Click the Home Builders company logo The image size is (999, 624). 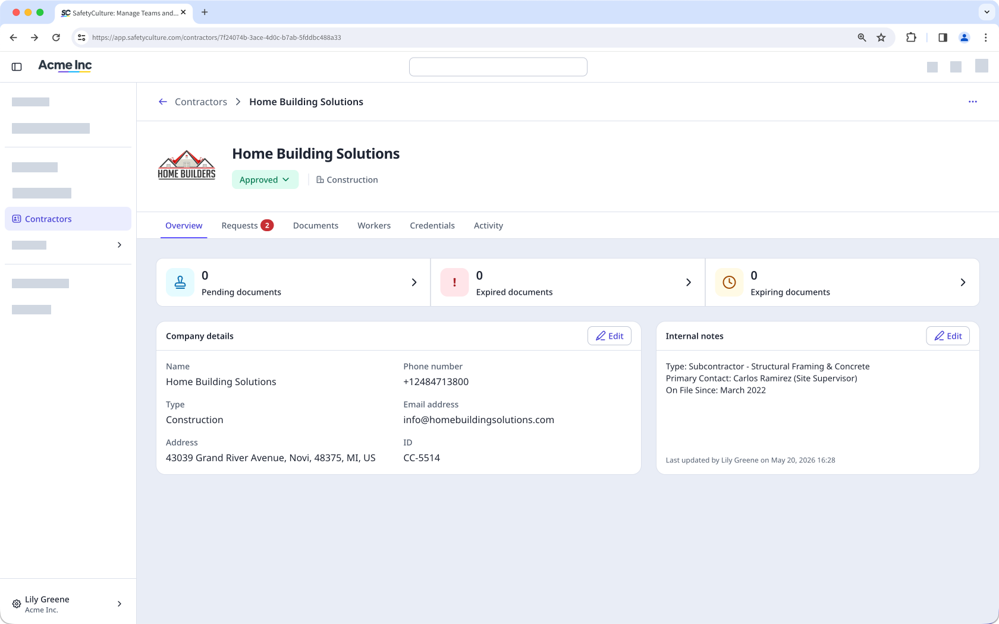(187, 165)
